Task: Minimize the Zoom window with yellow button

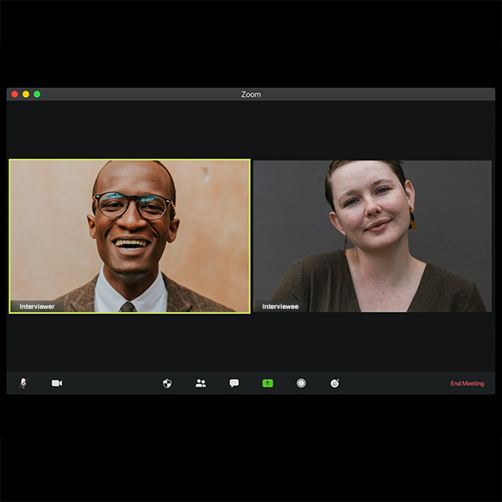Action: click(26, 95)
